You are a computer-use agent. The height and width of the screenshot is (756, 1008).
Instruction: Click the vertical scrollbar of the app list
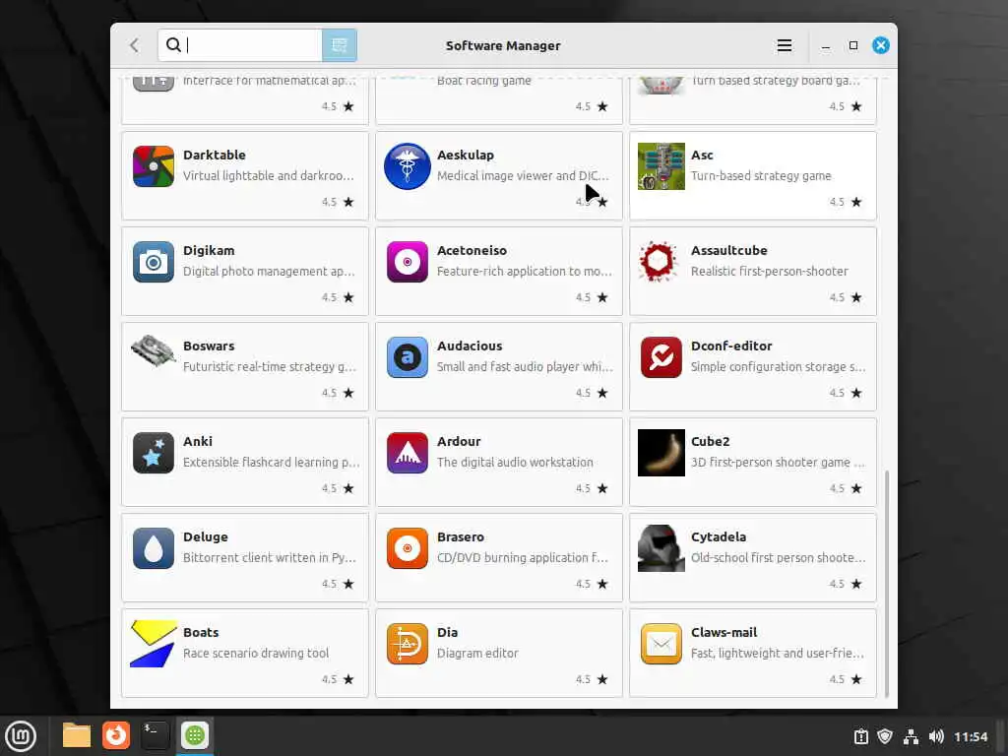[x=887, y=583]
